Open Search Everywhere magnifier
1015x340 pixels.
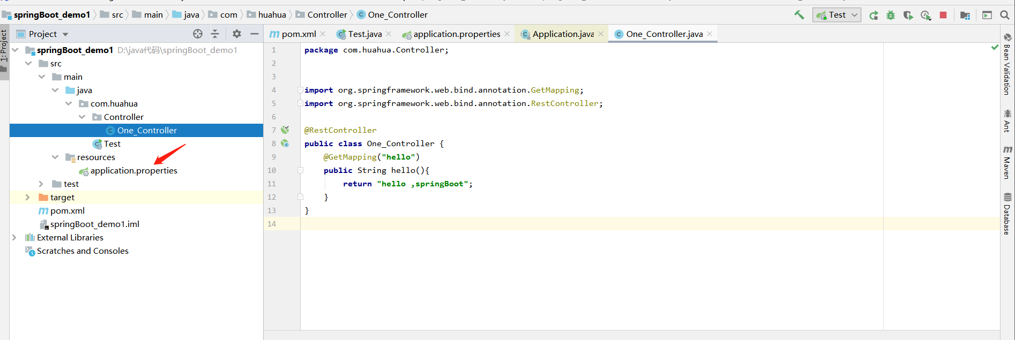tap(1005, 15)
